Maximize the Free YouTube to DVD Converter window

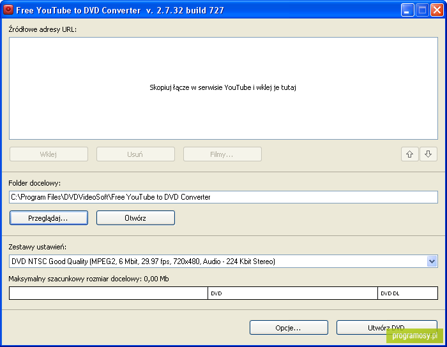coord(422,10)
